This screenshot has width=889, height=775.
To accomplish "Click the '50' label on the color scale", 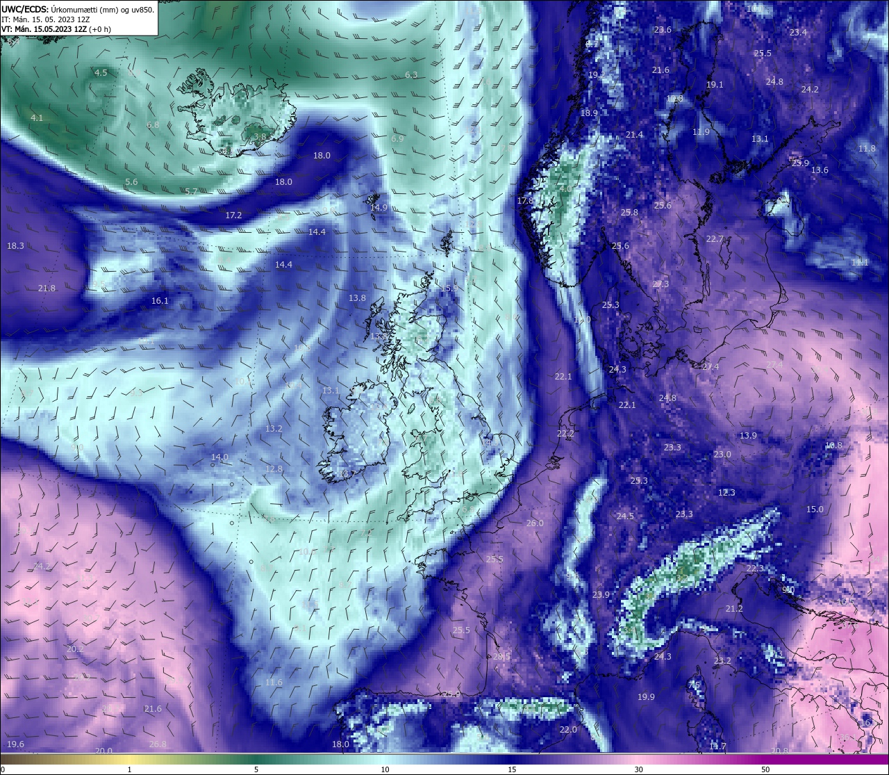I will (765, 769).
